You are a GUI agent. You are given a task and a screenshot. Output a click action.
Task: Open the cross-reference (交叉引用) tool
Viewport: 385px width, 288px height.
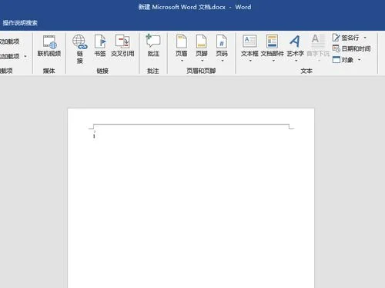[x=122, y=46]
